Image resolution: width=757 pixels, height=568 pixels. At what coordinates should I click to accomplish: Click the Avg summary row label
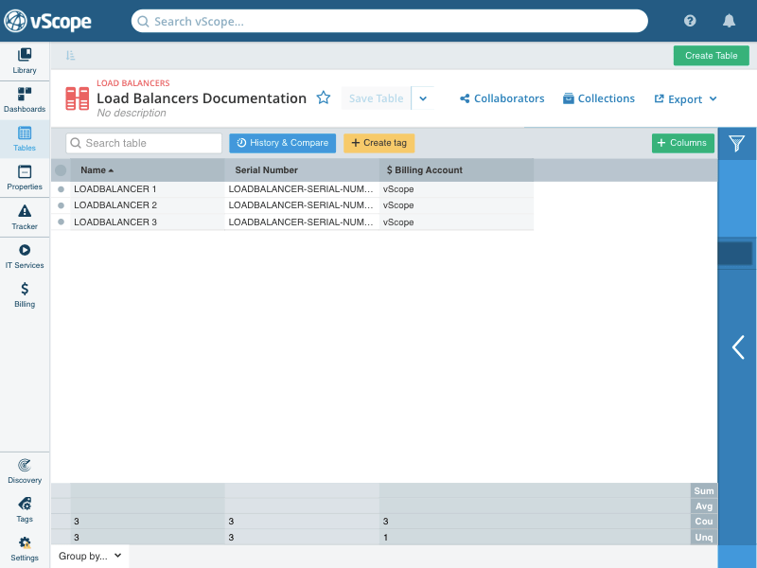pyautogui.click(x=704, y=506)
